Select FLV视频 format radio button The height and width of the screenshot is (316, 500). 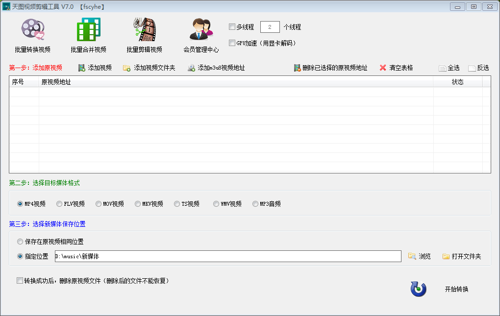coord(59,204)
